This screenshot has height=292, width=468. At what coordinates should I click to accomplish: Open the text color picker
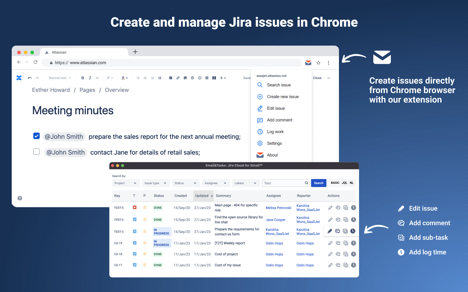(x=125, y=78)
